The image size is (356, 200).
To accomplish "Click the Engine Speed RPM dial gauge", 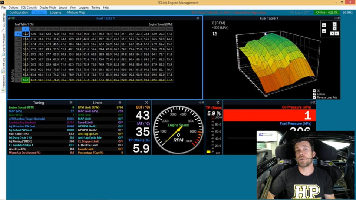I will click(178, 130).
